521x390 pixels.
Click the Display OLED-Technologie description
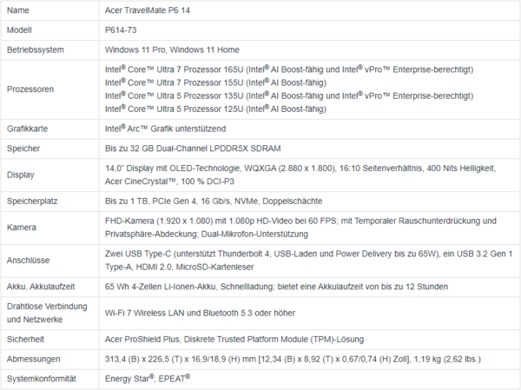pyautogui.click(x=300, y=175)
